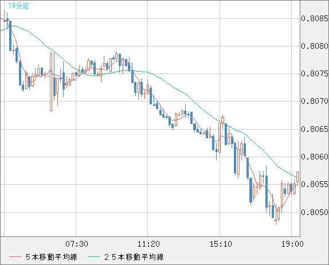Click the 19:00 time axis label
Image resolution: width=329 pixels, height=265 pixels.
pyautogui.click(x=292, y=244)
